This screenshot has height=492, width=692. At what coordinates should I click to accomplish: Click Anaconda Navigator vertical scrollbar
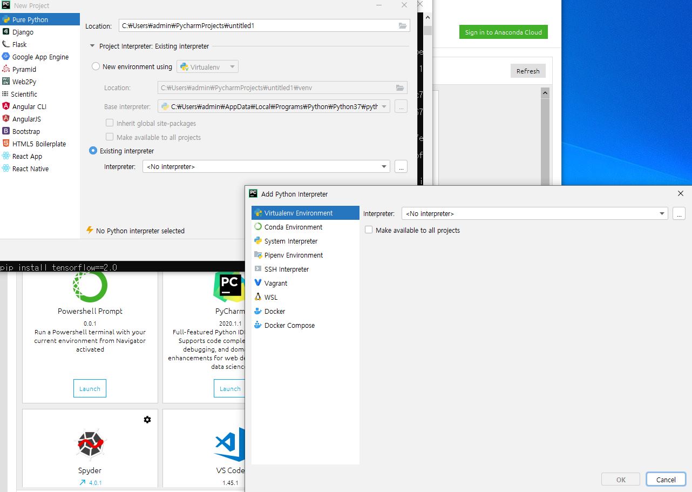(x=545, y=138)
